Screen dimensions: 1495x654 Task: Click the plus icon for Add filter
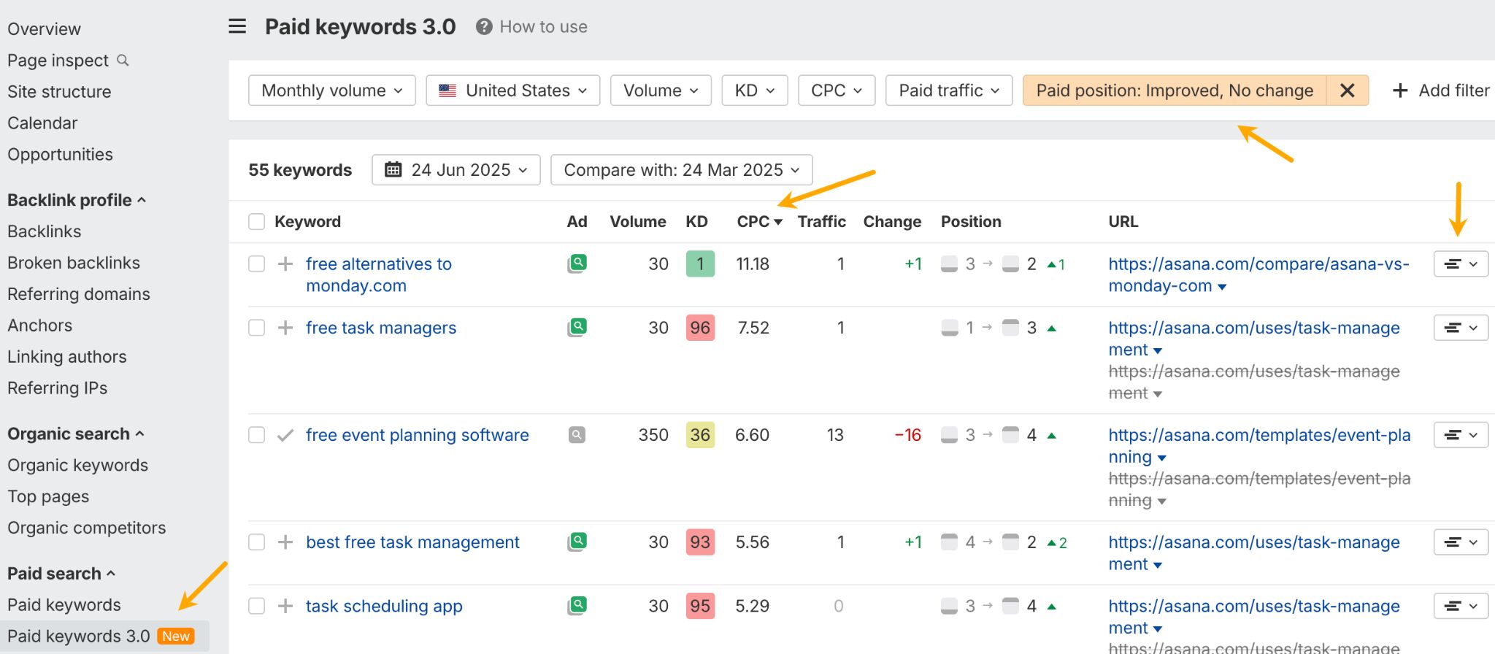coord(1399,91)
